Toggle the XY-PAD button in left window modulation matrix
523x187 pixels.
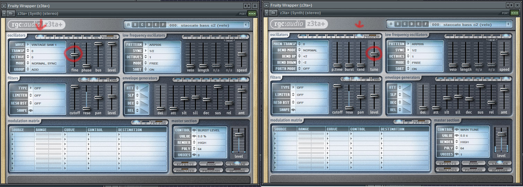tap(160, 122)
